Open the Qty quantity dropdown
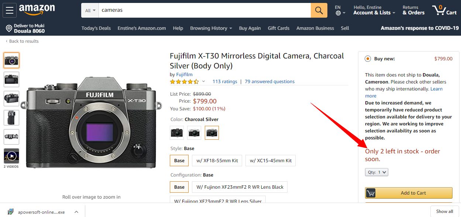This screenshot has width=461, height=217. tap(376, 172)
